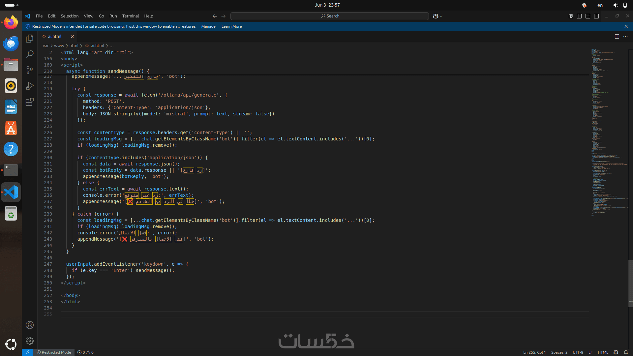Open the Accounts menu icon
Screen dimensions: 633x356
point(30,325)
